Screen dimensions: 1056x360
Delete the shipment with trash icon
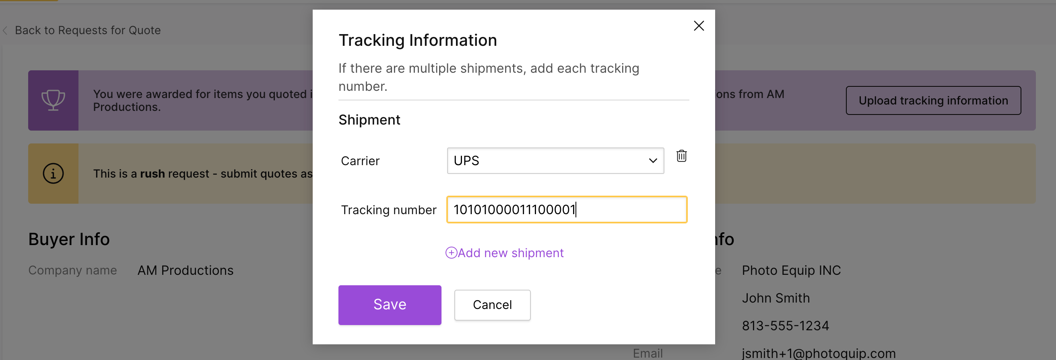pos(681,156)
